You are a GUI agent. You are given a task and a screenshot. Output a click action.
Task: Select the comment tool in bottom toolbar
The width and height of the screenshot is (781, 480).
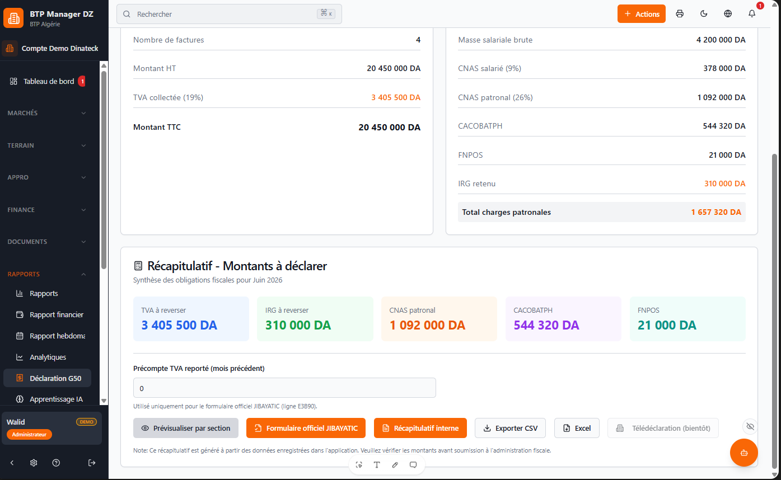(413, 465)
